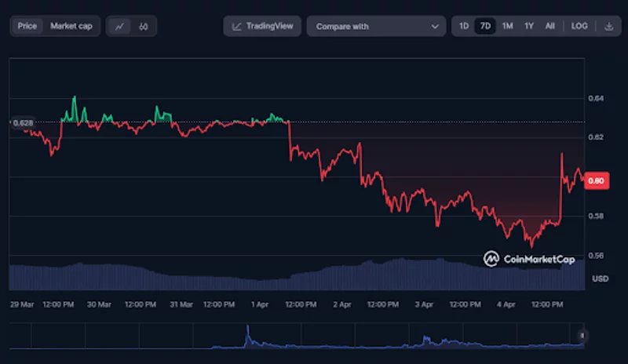Toggle the LOG scale option
The width and height of the screenshot is (628, 364).
point(579,26)
